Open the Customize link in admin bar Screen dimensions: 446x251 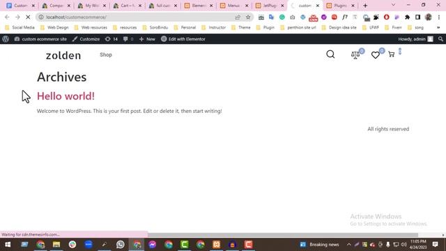[86, 39]
